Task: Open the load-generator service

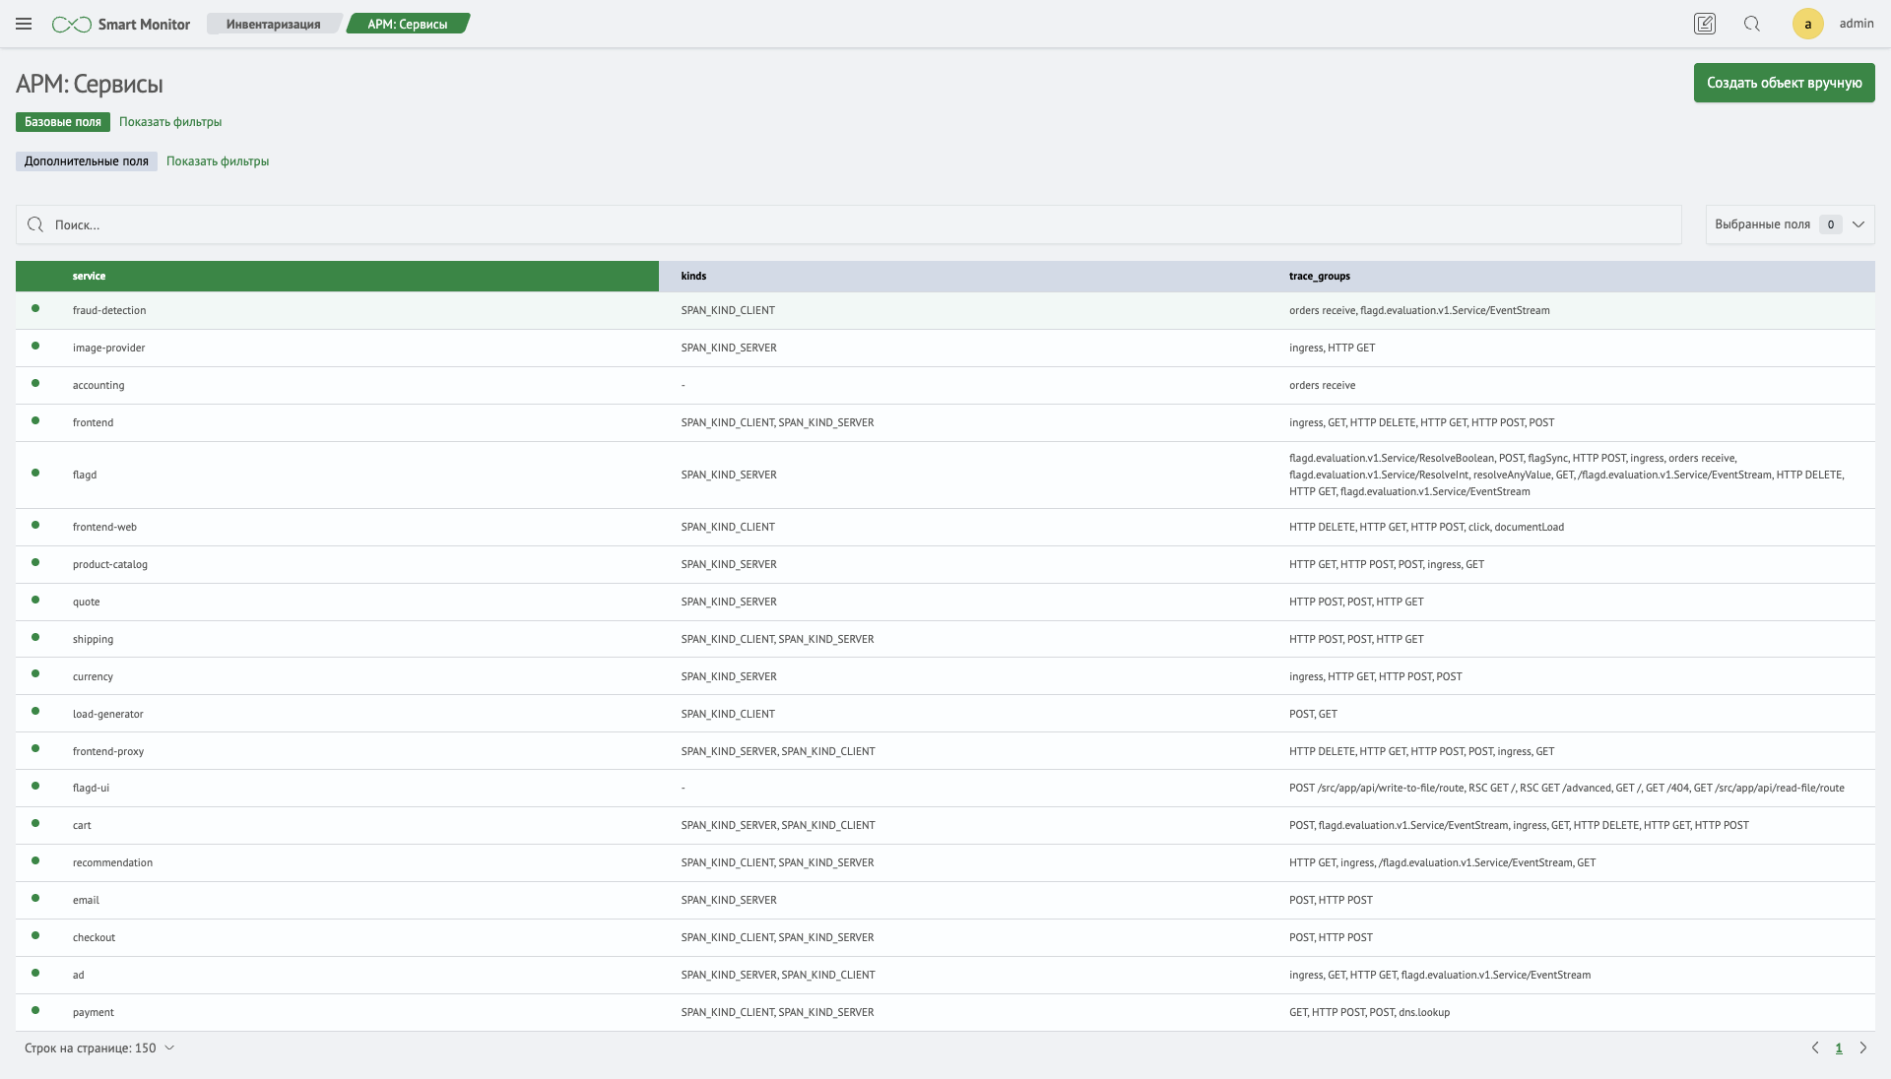Action: [x=945, y=714]
